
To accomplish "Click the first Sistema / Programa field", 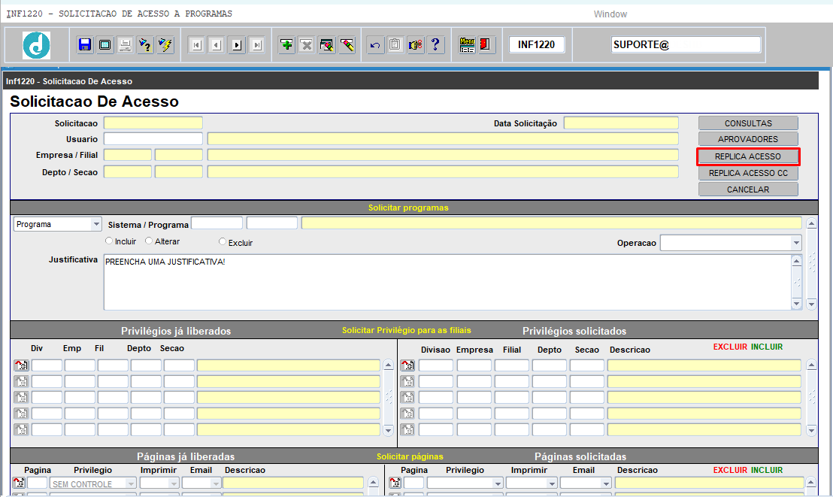I will (x=217, y=223).
